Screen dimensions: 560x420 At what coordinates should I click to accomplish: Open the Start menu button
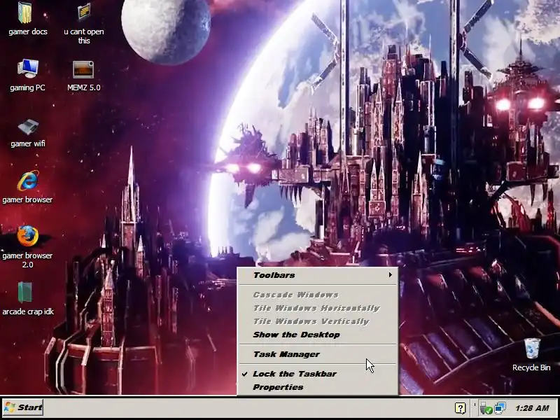pos(23,407)
